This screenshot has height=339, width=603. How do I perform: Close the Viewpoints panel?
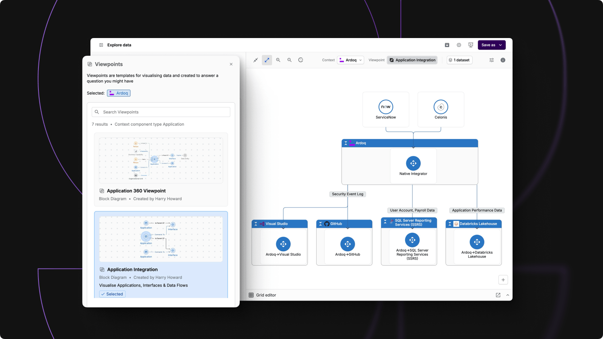pyautogui.click(x=231, y=64)
